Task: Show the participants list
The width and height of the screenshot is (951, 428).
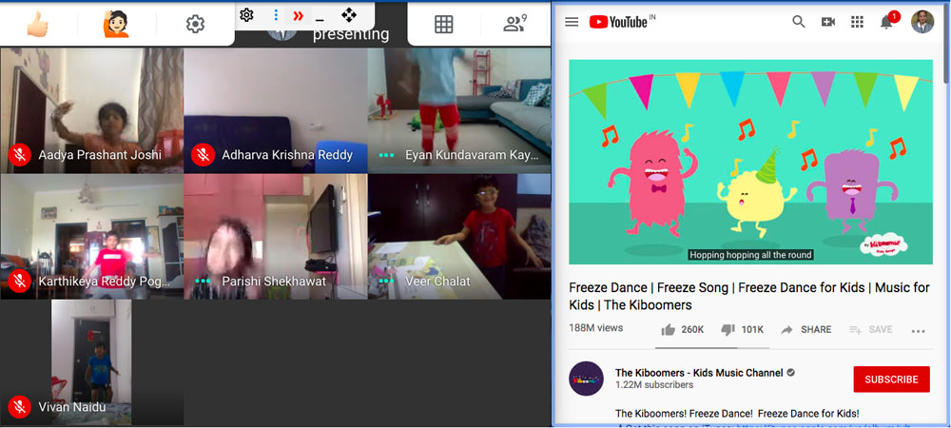Action: pos(514,24)
